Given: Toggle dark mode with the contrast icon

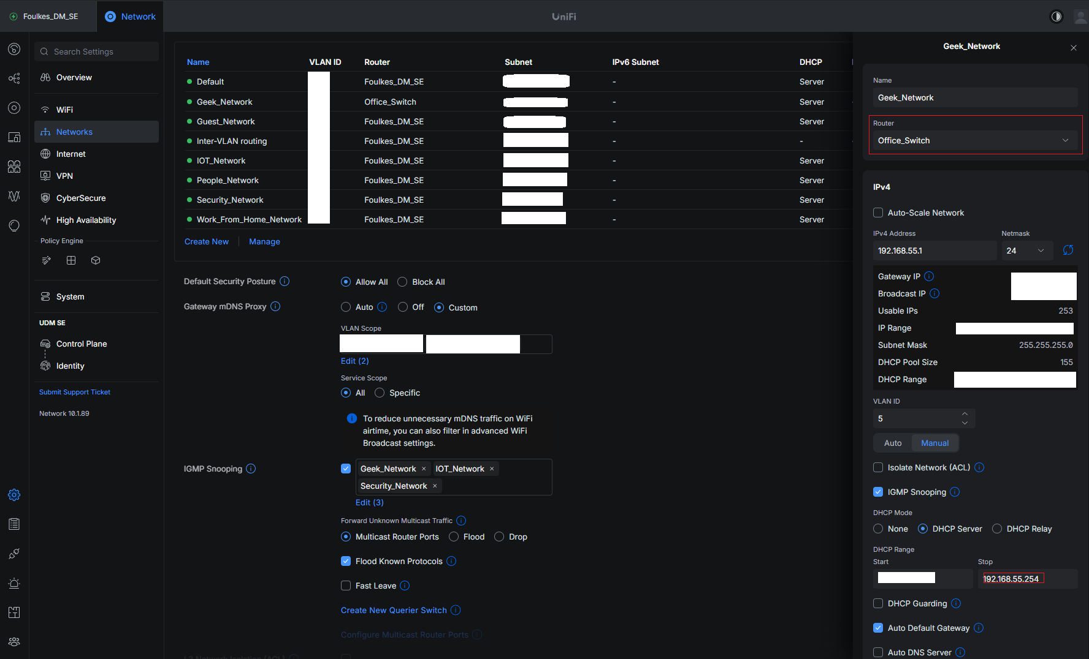Looking at the screenshot, I should [x=1056, y=17].
